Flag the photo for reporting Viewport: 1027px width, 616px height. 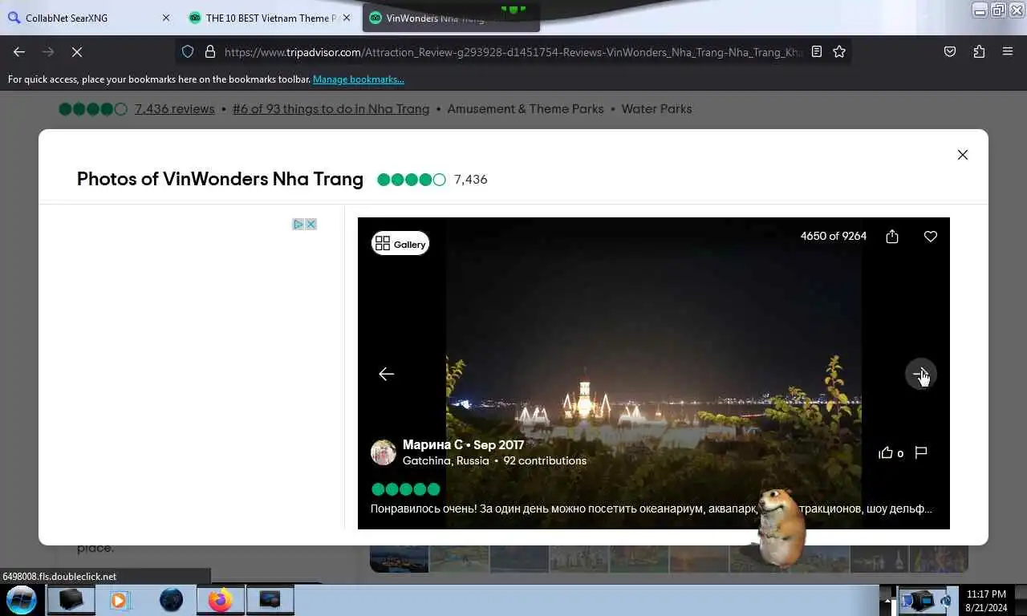pos(921,453)
